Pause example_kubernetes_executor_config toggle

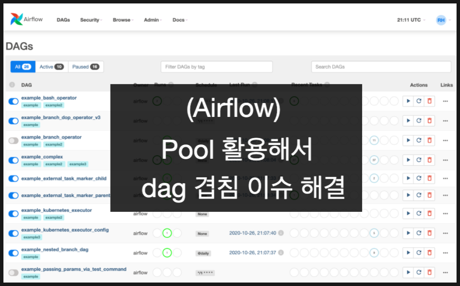13,233
